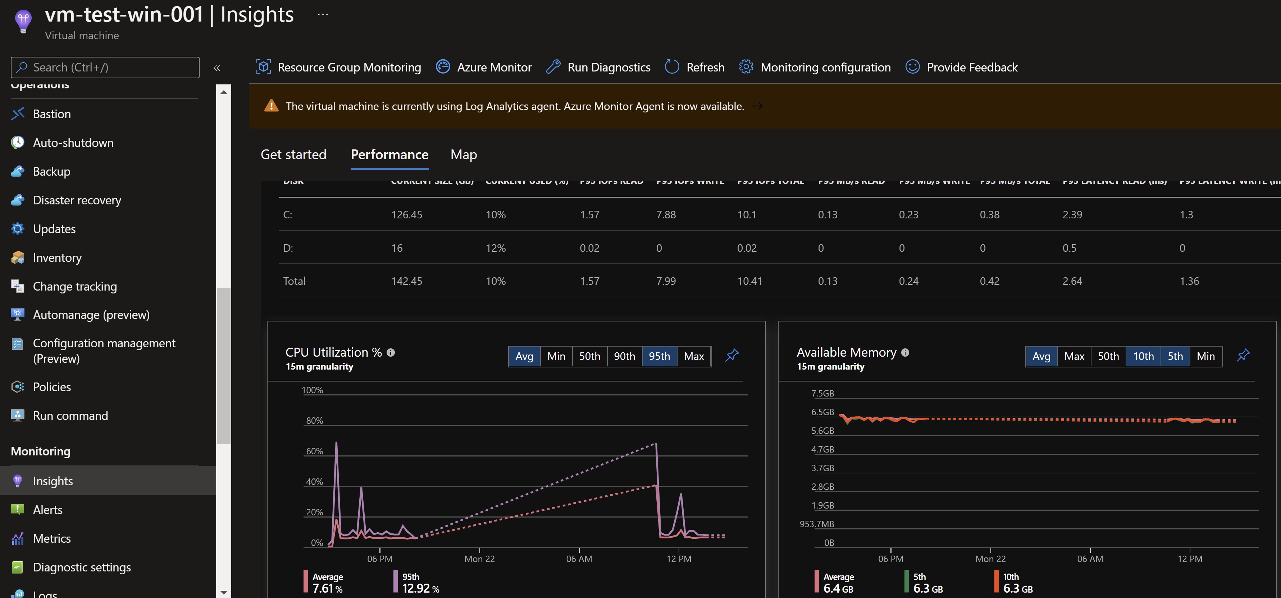The height and width of the screenshot is (598, 1281).
Task: Open the more options ellipsis beside Insights title
Action: click(323, 14)
